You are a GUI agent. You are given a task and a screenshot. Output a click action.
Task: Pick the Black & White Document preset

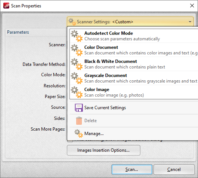[134, 64]
